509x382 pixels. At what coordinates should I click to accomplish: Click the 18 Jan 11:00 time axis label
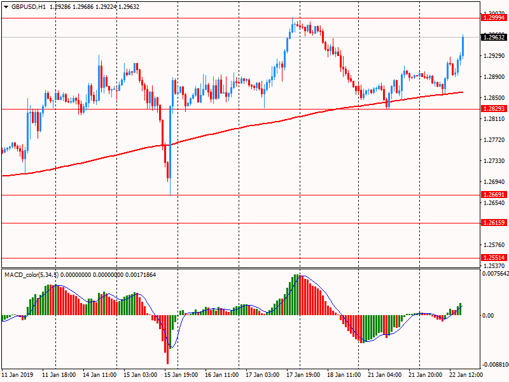[344, 375]
